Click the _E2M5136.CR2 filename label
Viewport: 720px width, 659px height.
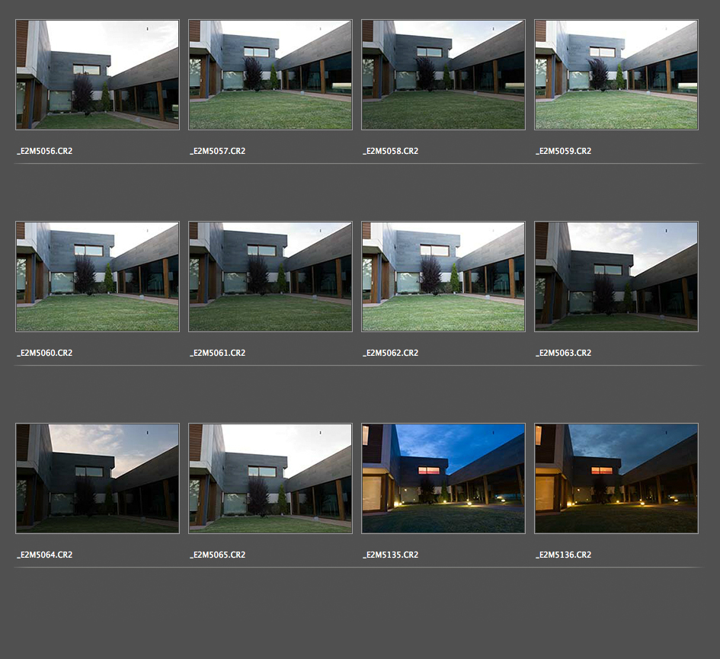(x=564, y=555)
